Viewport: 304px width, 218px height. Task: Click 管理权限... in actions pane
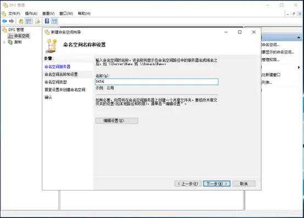tap(271, 60)
